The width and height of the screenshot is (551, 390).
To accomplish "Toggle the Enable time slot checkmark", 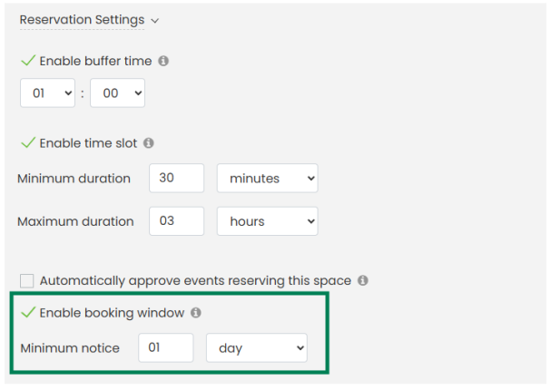I will click(27, 143).
